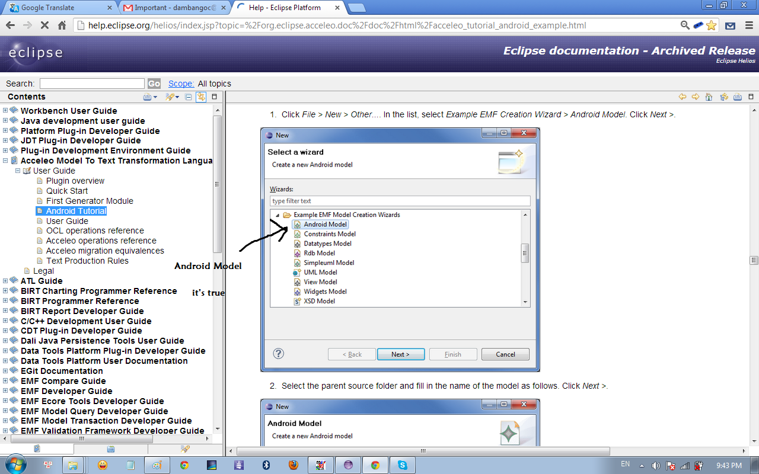Go forward with Chrome's forward arrow
This screenshot has height=474, width=759.
[27, 25]
